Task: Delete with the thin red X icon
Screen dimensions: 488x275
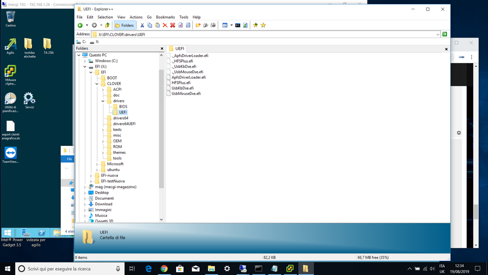Action: tap(165, 25)
